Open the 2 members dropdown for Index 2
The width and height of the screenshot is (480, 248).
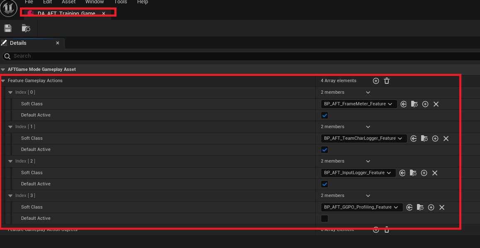367,161
